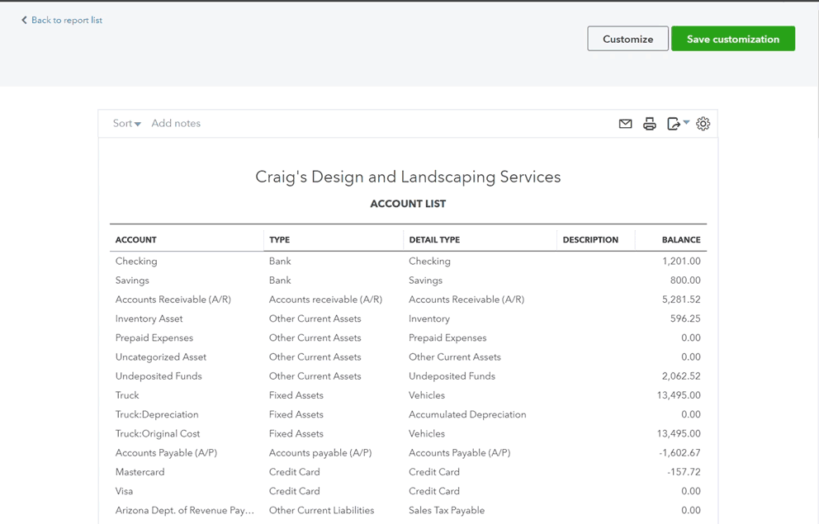
Task: Select the Truck:Depreciation account
Action: click(157, 413)
